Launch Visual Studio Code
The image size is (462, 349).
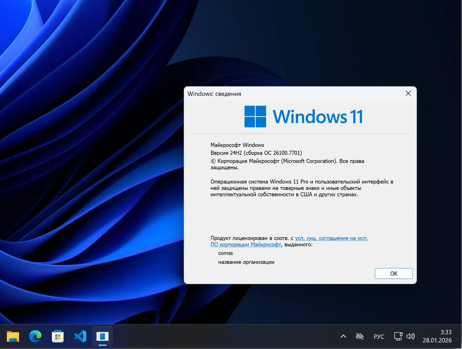80,336
